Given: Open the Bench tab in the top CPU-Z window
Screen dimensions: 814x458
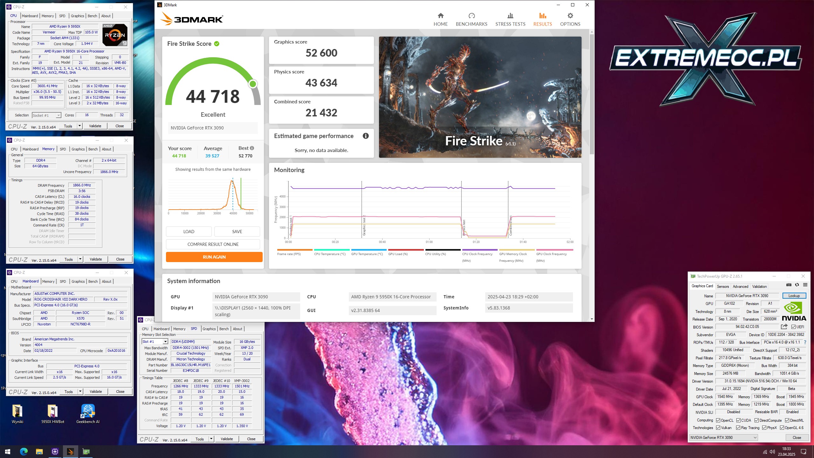Looking at the screenshot, I should pyautogui.click(x=92, y=16).
